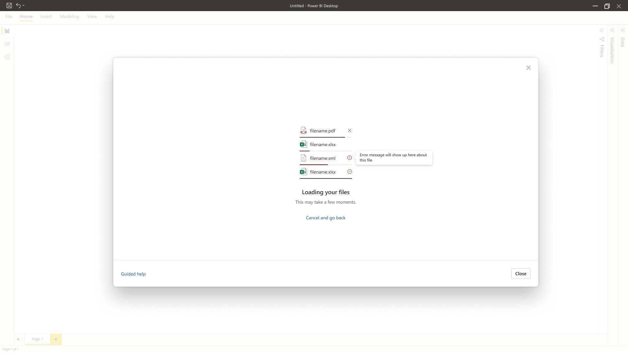Expand the Filters pane chevron

click(602, 30)
